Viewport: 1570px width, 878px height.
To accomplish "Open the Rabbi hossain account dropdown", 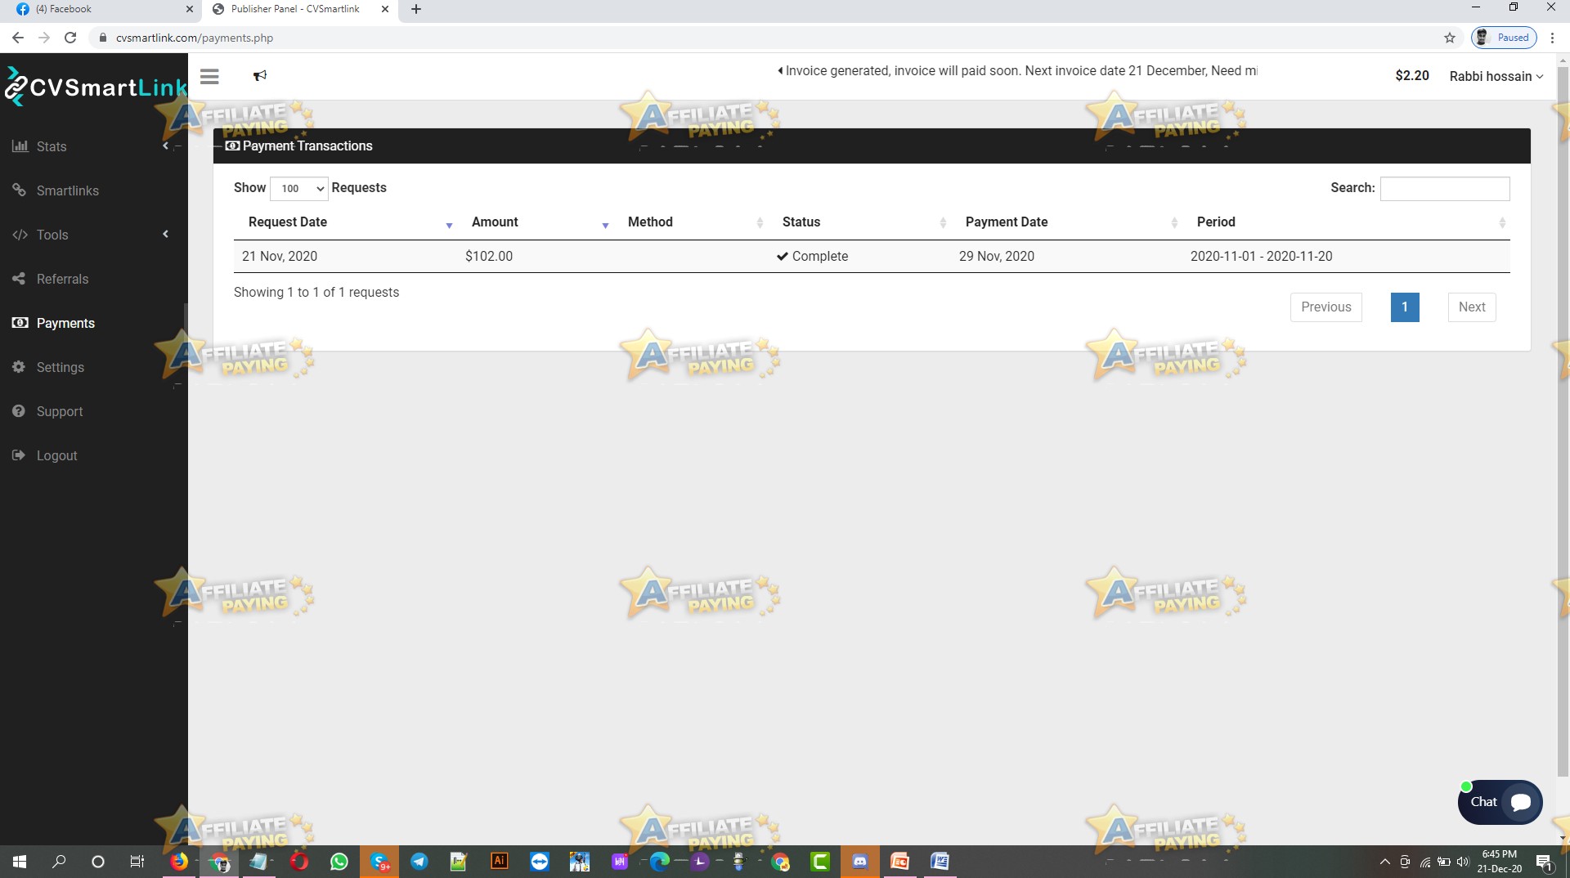I will pyautogui.click(x=1496, y=76).
